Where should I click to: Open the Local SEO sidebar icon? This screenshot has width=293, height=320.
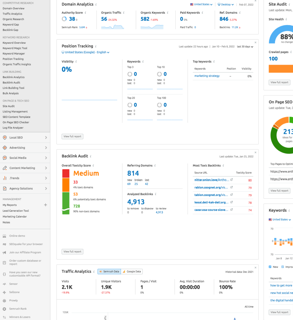pos(4,137)
